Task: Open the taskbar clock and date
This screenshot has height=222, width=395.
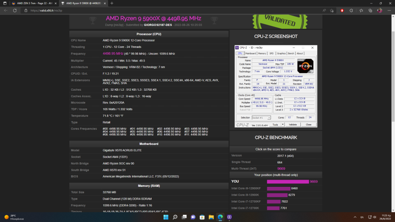Action: 386,217
